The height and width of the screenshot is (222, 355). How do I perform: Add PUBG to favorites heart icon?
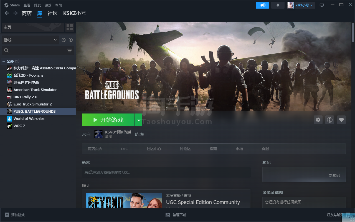pos(341,120)
